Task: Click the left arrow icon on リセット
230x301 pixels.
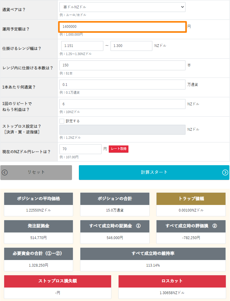Action: 4,173
